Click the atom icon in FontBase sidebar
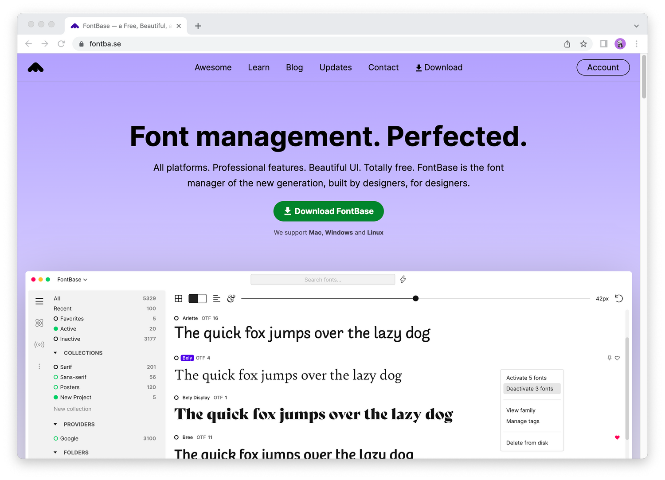Image resolution: width=665 pixels, height=480 pixels. (x=39, y=323)
